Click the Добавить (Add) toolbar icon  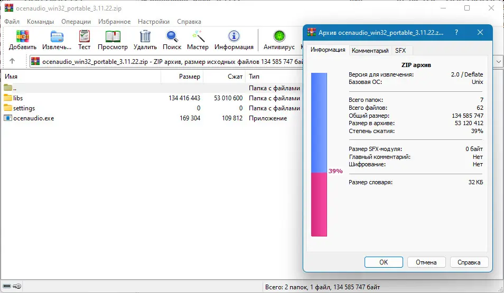pos(23,36)
